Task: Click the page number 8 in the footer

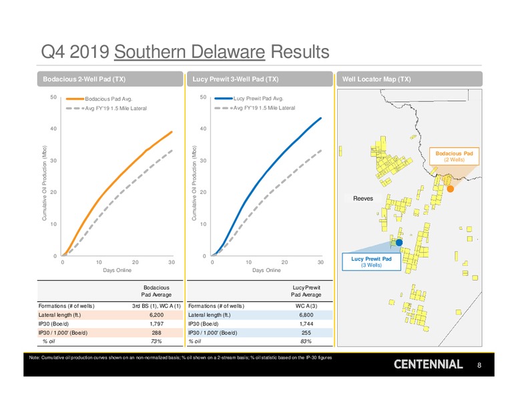Action: tap(479, 365)
